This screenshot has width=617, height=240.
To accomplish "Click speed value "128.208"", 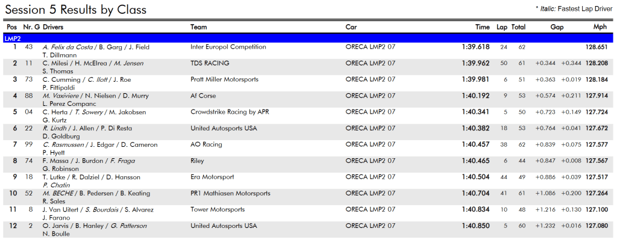I will coord(597,63).
